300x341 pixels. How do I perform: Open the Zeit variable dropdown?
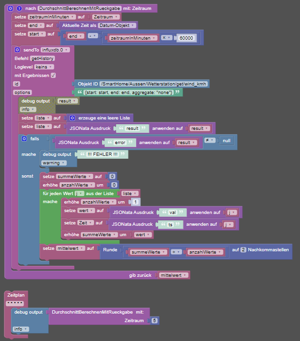point(86,223)
